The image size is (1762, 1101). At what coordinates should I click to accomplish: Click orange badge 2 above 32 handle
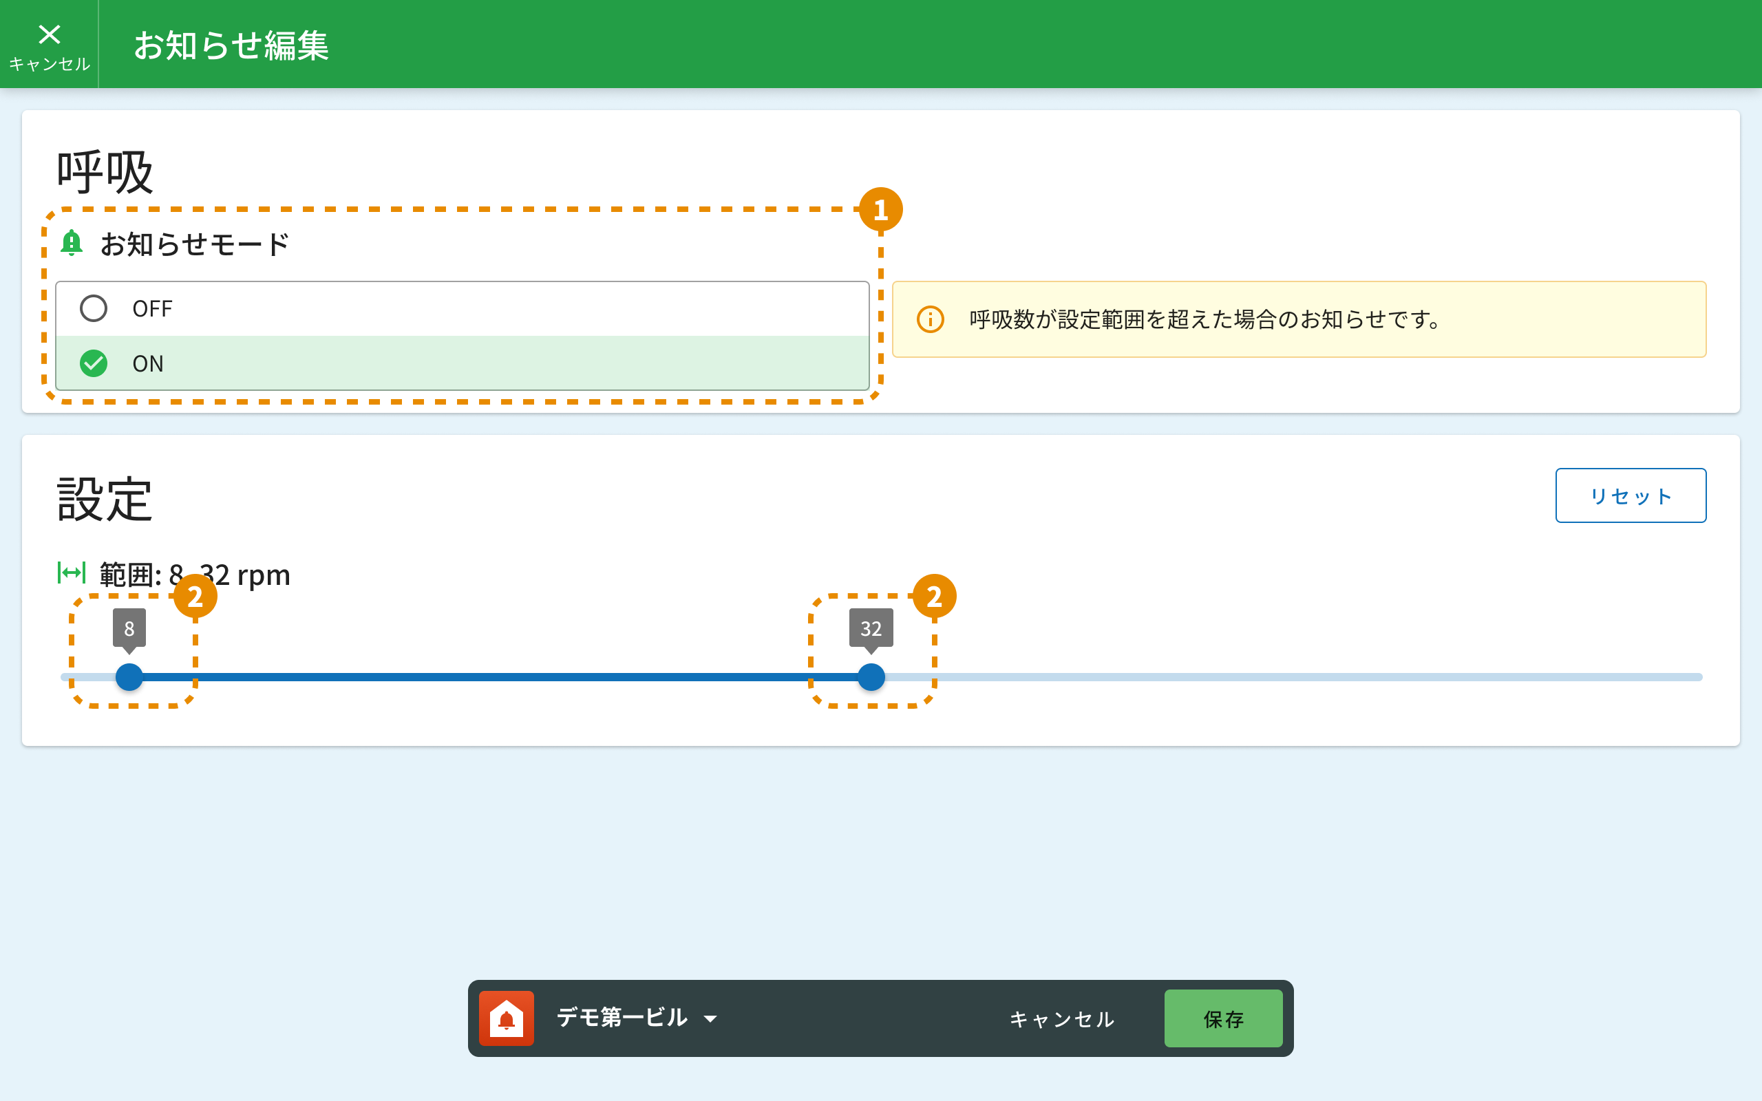[934, 597]
